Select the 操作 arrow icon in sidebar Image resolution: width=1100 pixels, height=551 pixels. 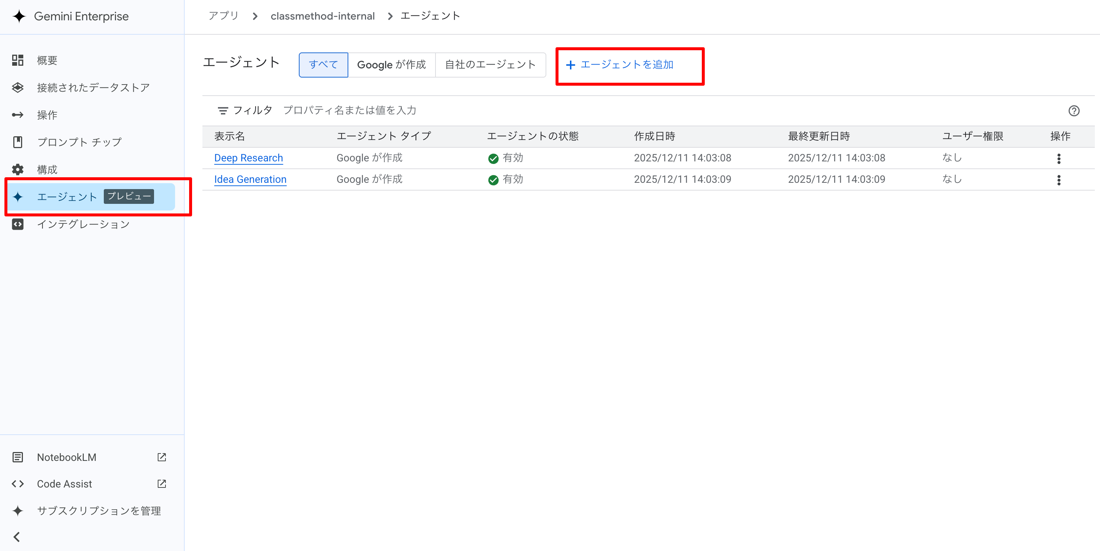click(17, 115)
